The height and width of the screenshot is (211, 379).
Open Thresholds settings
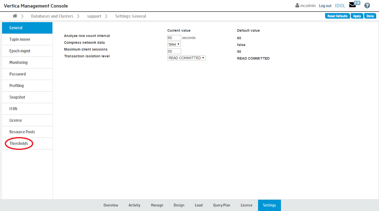[27, 143]
